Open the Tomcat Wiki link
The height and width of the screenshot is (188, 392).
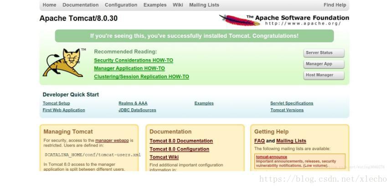(x=164, y=158)
